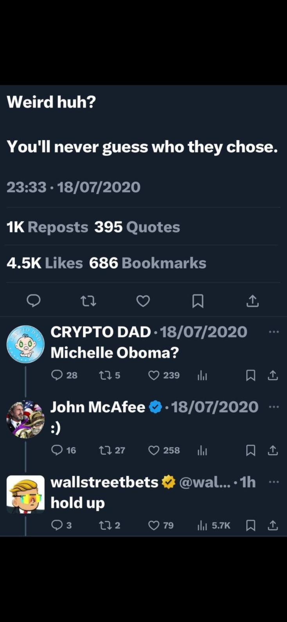
Task: Show the 4.5K Likes list
Action: [x=45, y=263]
